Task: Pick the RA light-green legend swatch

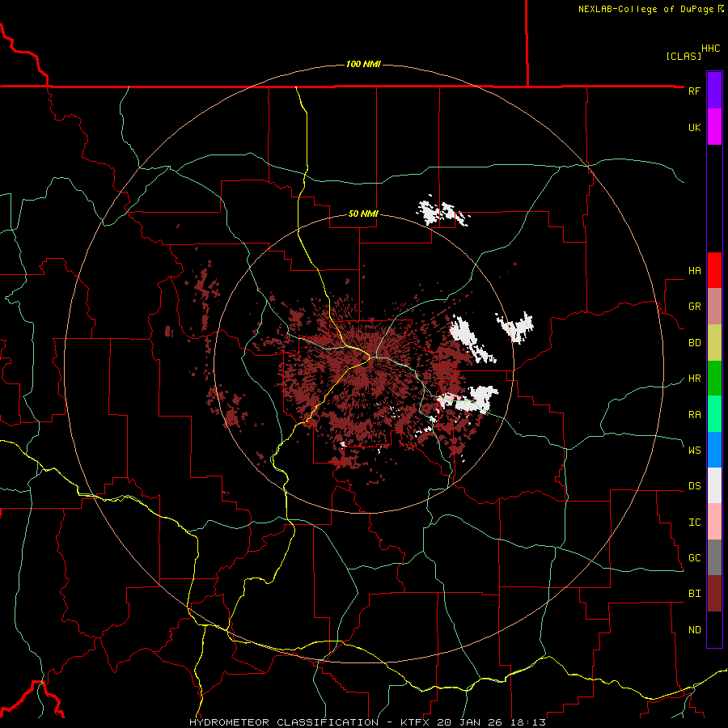Action: point(714,414)
